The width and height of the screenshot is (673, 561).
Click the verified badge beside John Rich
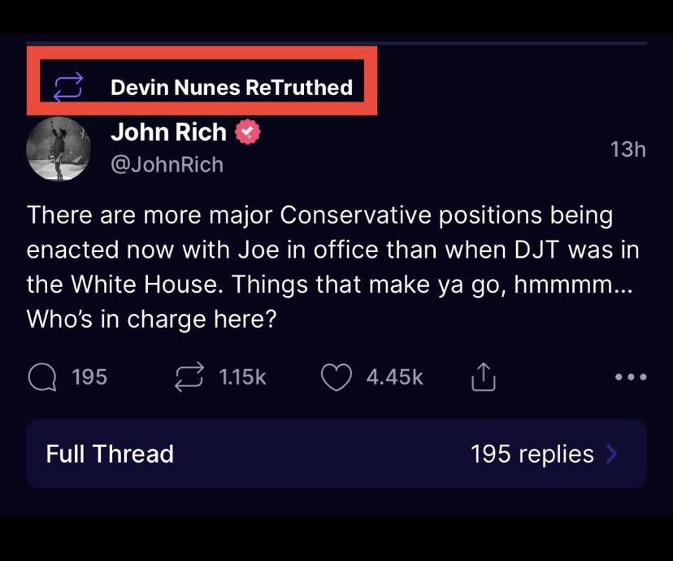tap(248, 132)
